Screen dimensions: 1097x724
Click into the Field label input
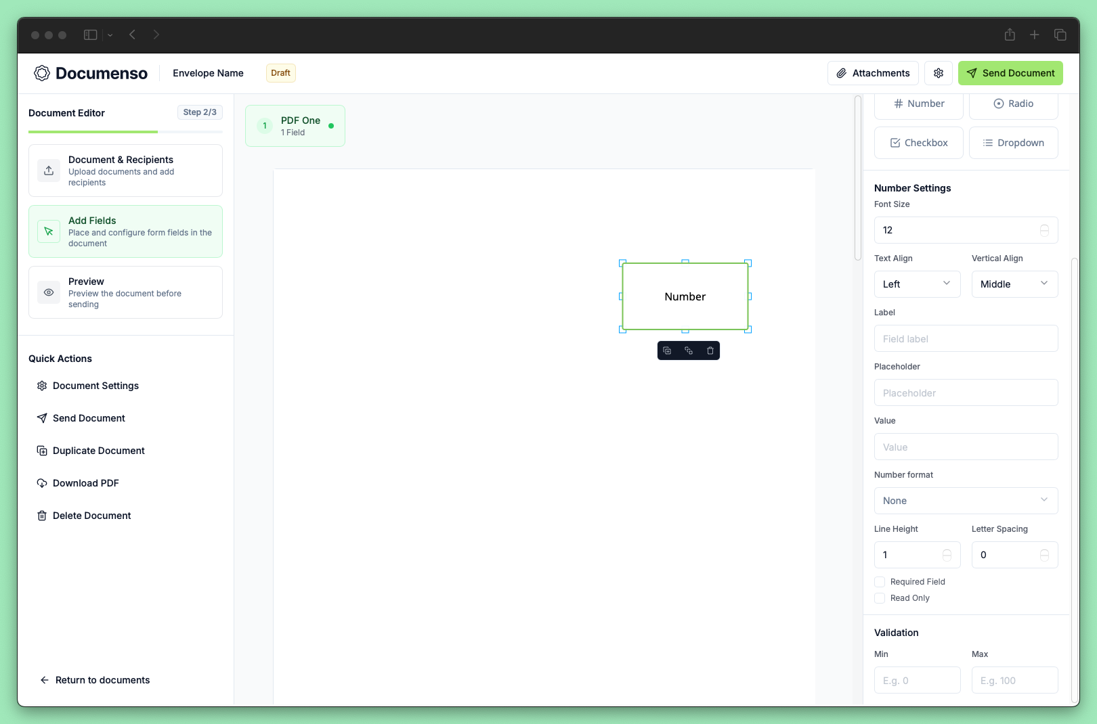(x=966, y=338)
